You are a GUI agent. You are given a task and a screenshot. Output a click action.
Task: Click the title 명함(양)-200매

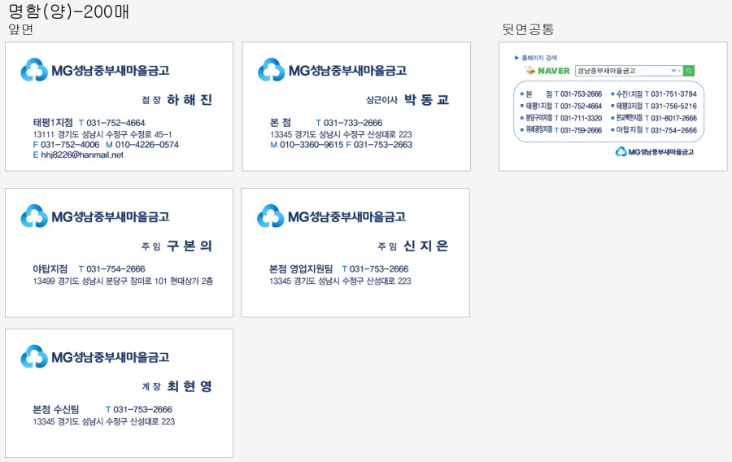(x=68, y=11)
